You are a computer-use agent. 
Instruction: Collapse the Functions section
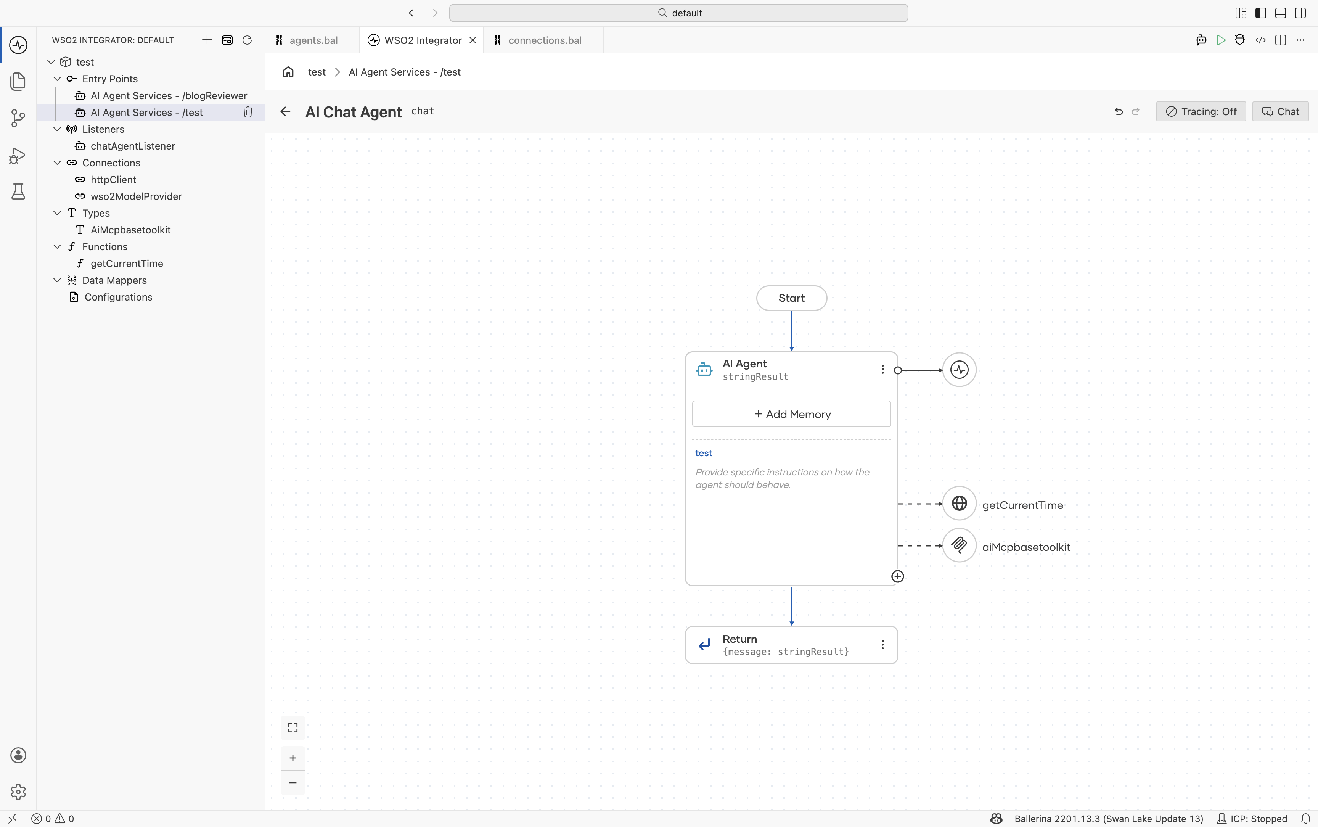[x=57, y=246]
